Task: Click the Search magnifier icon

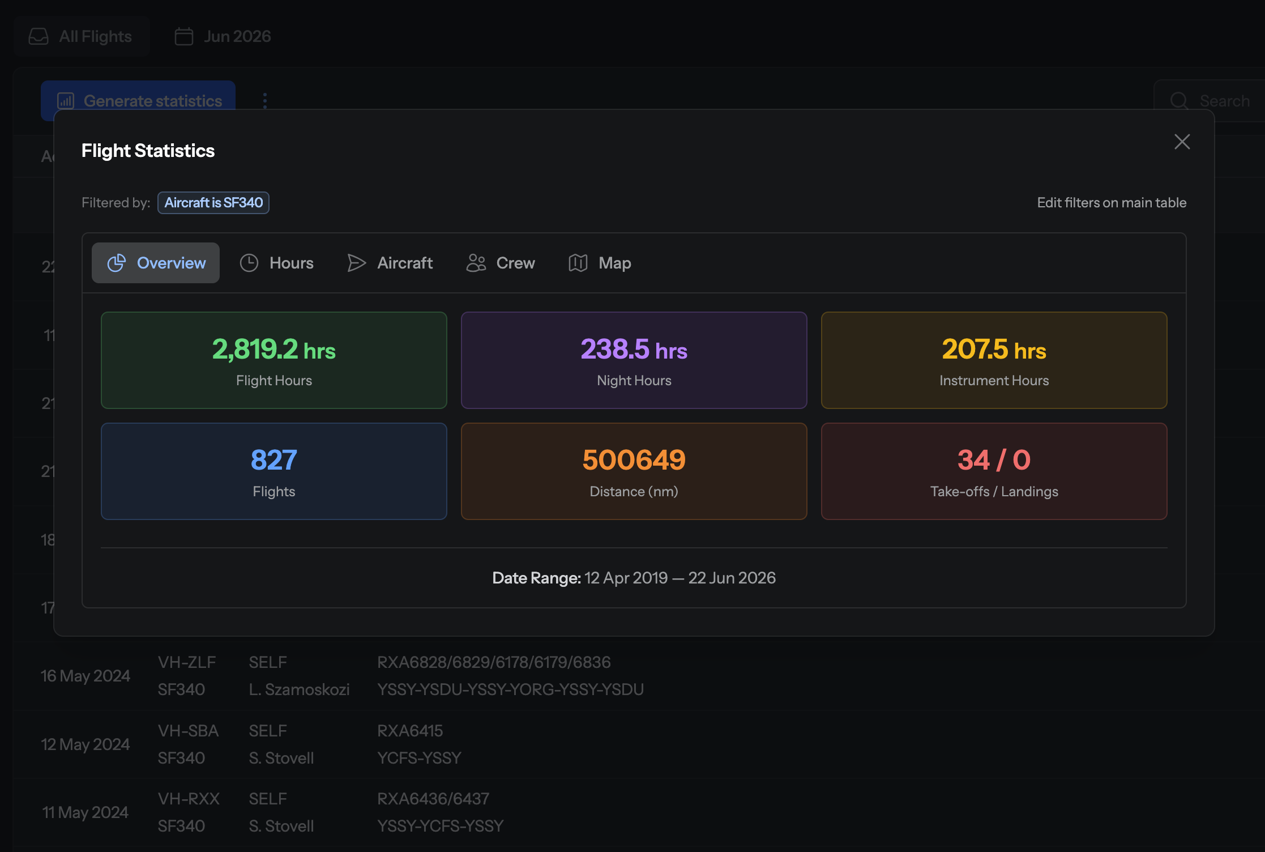Action: 1179,101
